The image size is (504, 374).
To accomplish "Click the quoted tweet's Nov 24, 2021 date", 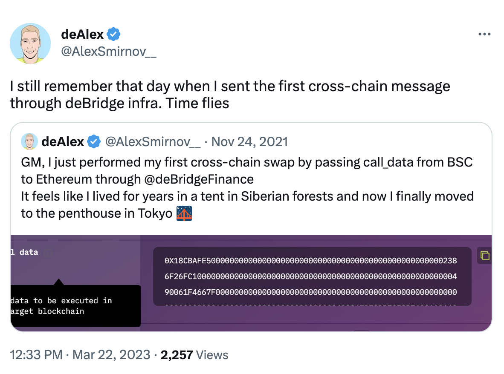I will (x=249, y=142).
